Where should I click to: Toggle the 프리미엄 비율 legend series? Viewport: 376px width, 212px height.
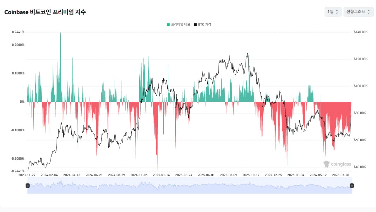tap(178, 24)
